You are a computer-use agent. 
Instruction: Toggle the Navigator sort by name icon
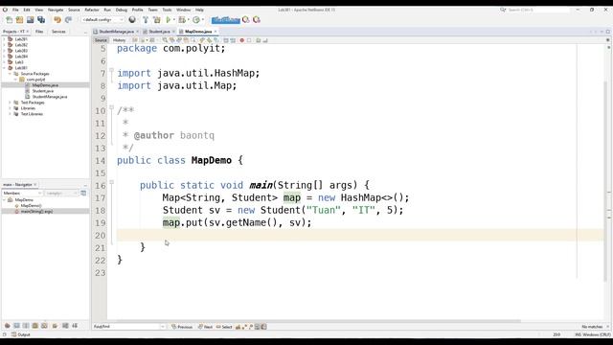click(65, 326)
